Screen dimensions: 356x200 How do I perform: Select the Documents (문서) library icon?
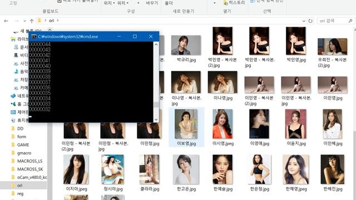tap(16, 47)
